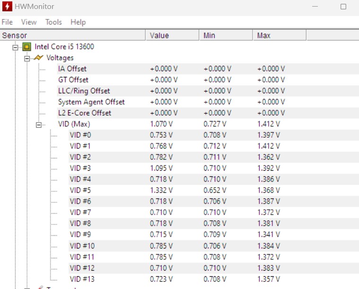Click the VID #5 current value 1.332 V
This screenshot has height=289, width=359.
tap(161, 190)
